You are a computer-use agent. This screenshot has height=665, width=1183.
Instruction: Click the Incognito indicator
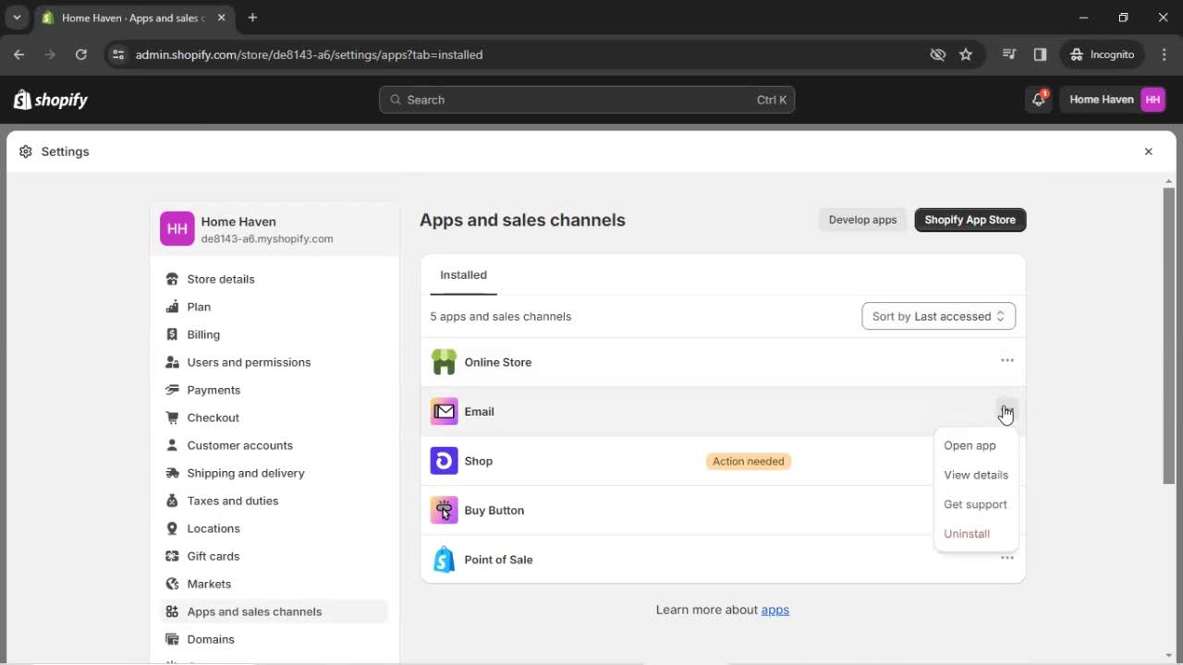1102,54
